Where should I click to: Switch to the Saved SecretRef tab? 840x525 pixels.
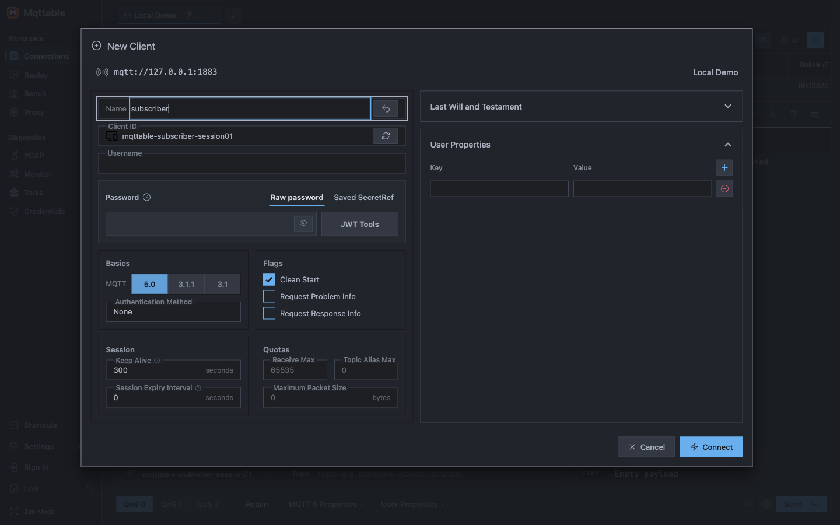[x=363, y=197]
